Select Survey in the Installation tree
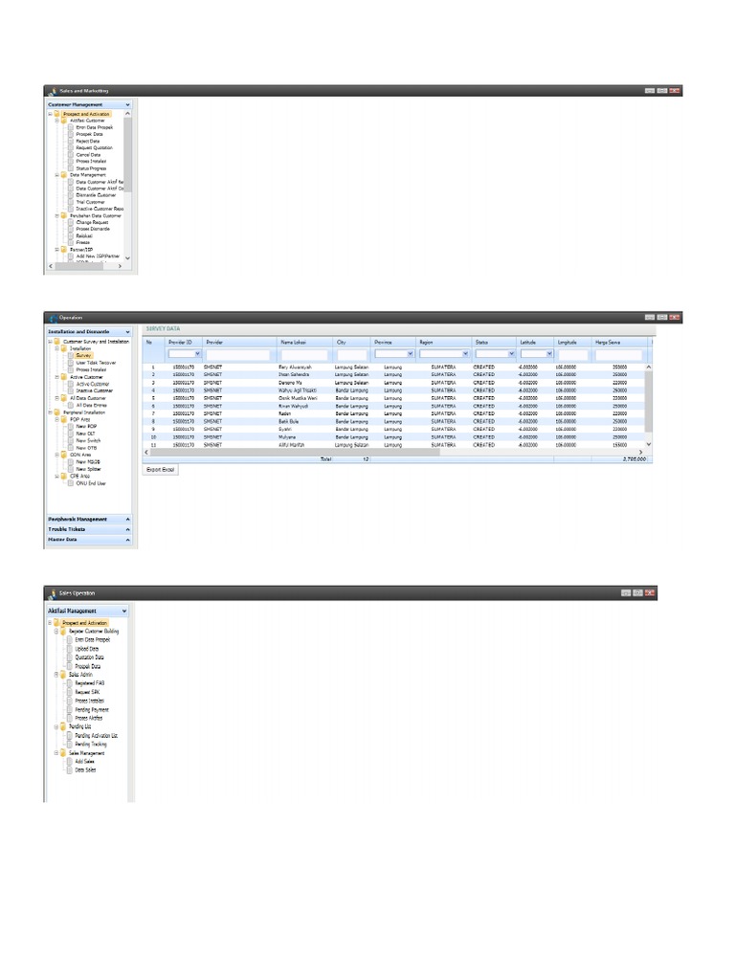The image size is (735, 980). point(83,355)
